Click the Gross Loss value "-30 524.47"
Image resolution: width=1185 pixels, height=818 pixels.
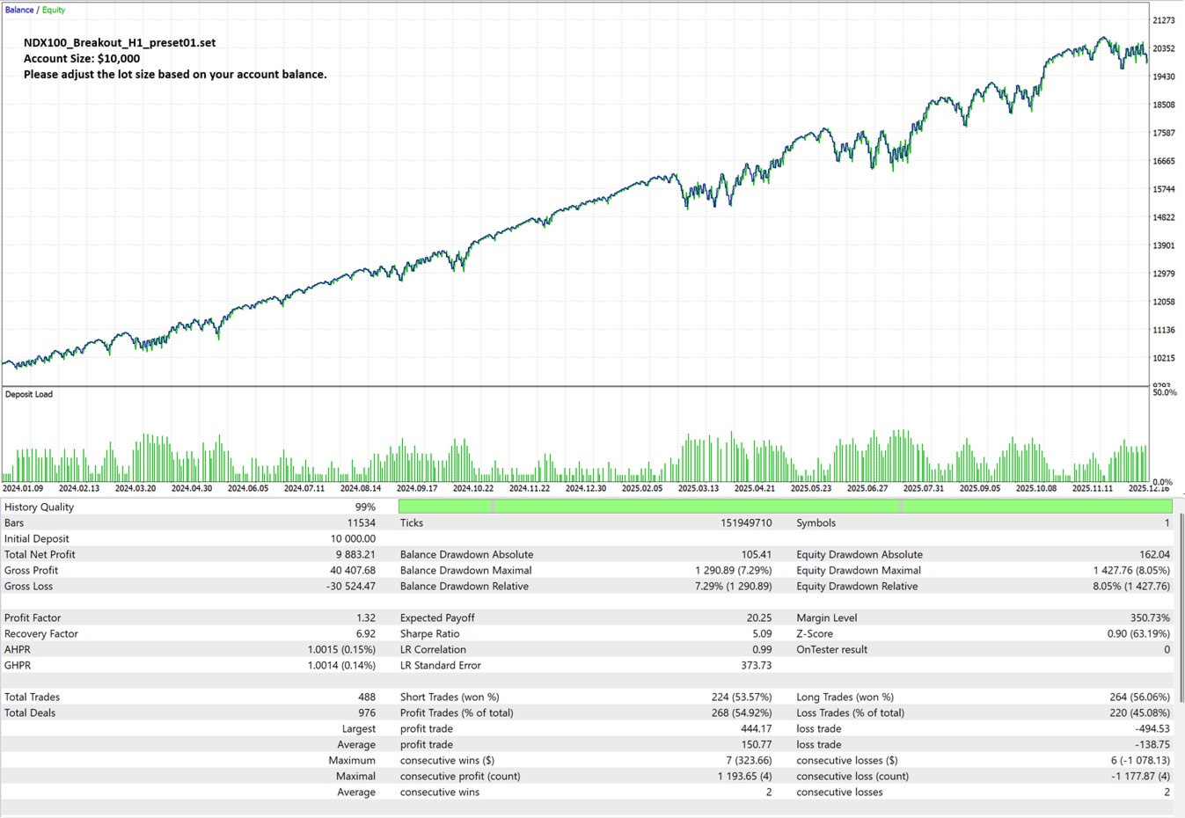coord(351,586)
